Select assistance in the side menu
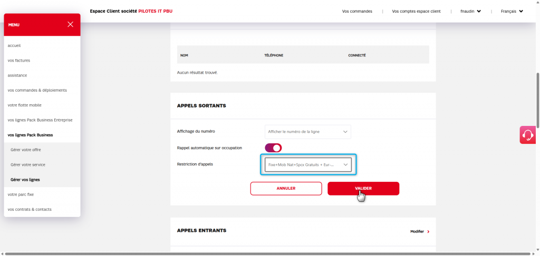Viewport: 540px width, 256px height. coord(17,75)
